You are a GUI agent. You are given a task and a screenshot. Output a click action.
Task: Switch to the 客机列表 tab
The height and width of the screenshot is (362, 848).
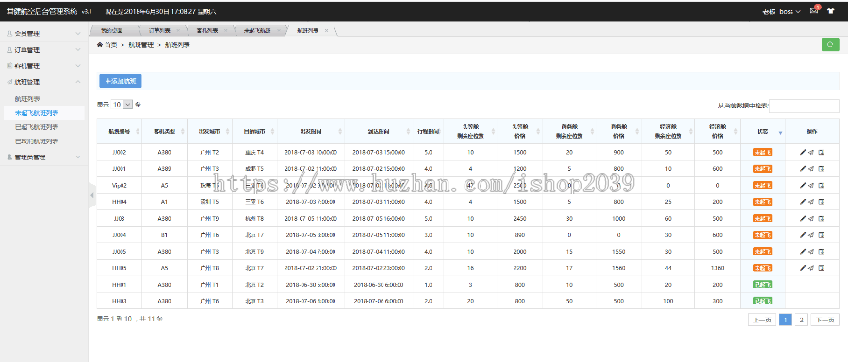pos(207,31)
